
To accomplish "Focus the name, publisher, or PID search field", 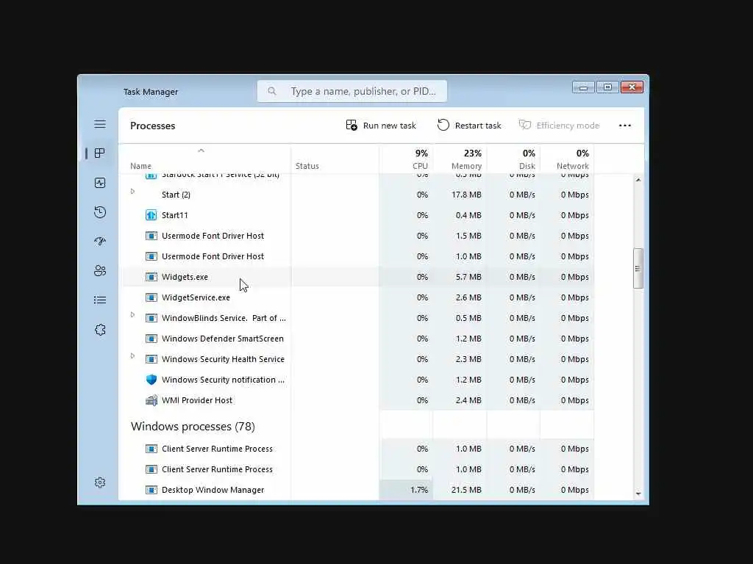I will click(352, 91).
